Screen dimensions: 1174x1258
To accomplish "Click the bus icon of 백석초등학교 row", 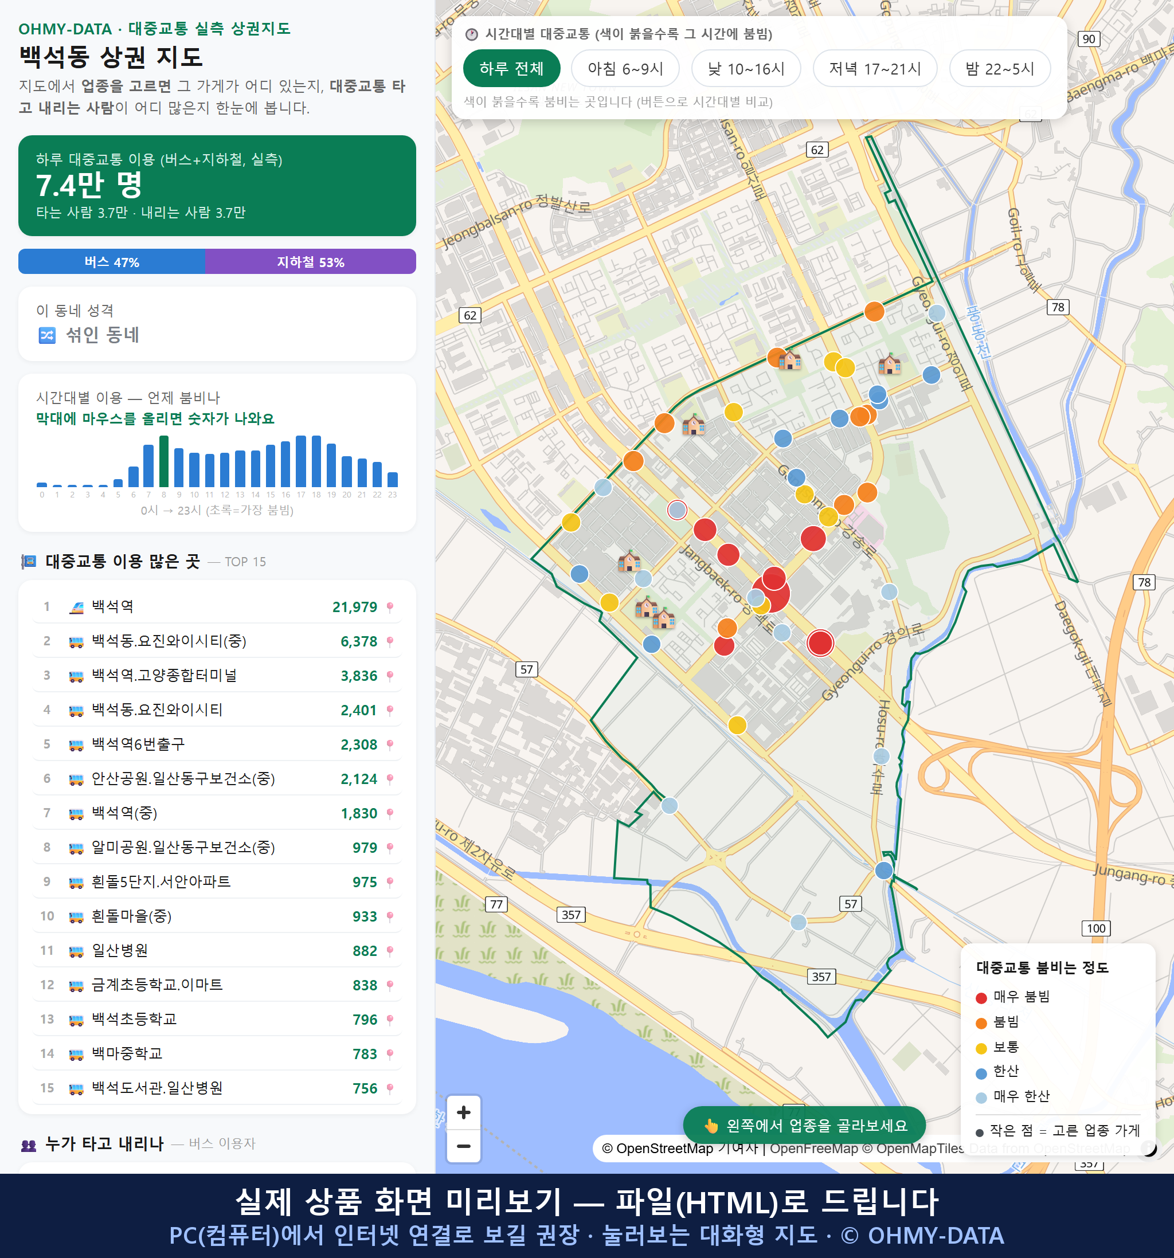I will pyautogui.click(x=77, y=1020).
